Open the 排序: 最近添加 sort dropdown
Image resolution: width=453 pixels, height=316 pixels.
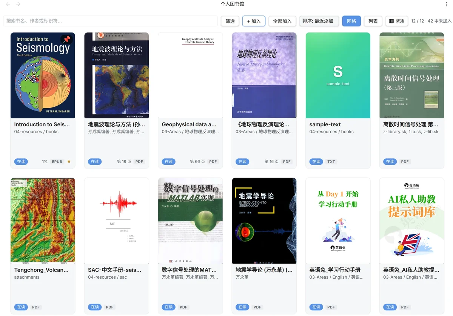[319, 21]
